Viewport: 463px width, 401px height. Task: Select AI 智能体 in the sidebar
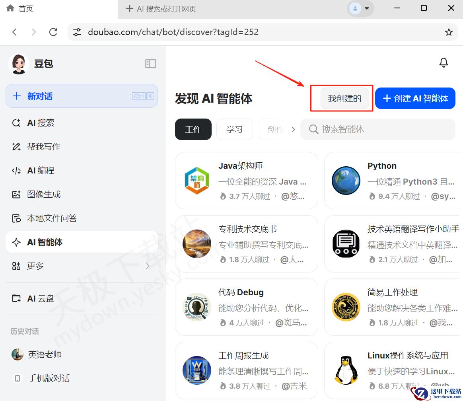(82, 242)
